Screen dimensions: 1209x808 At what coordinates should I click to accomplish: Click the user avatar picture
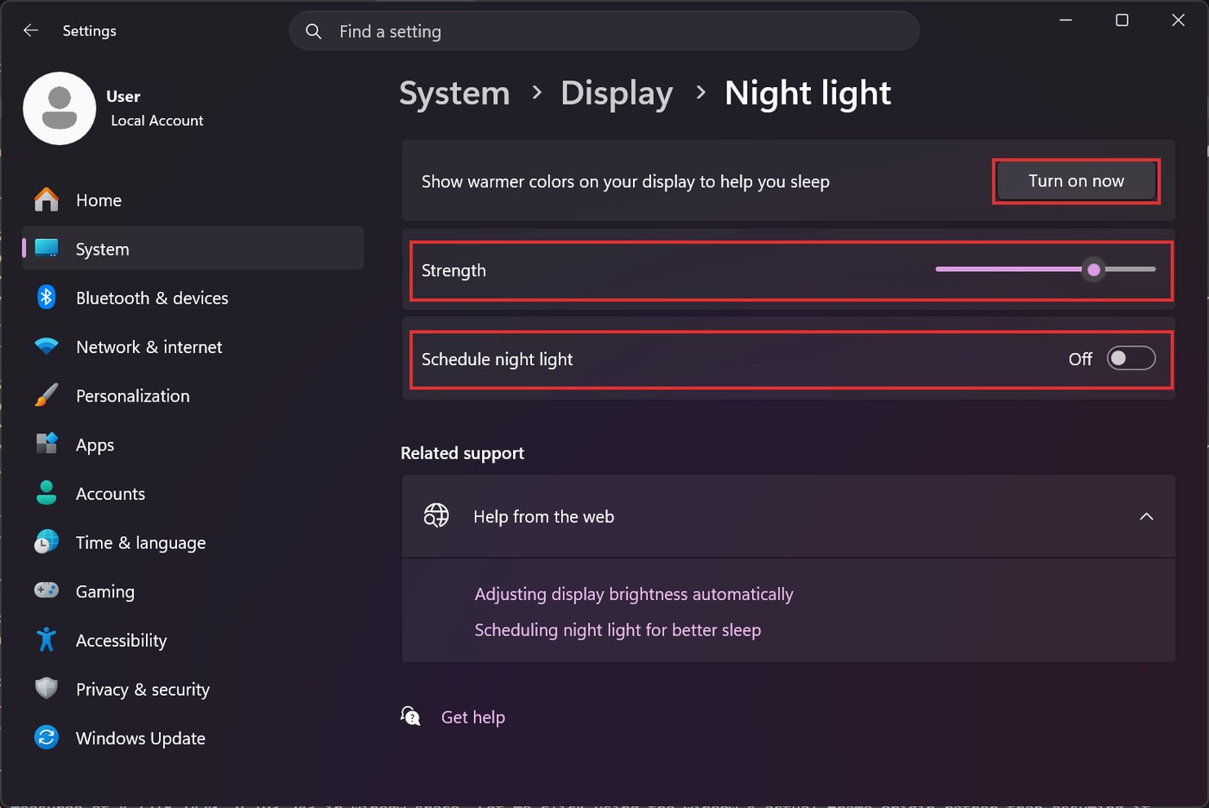[60, 109]
